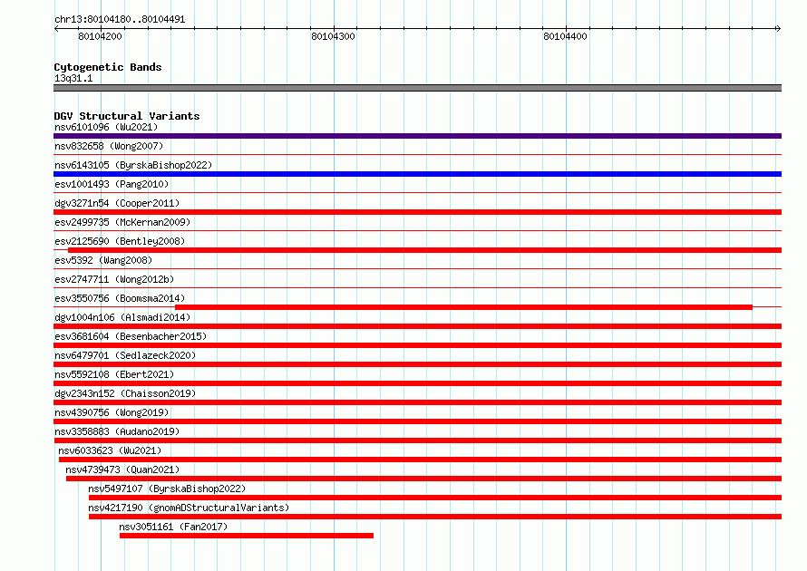This screenshot has width=807, height=571.
Task: Click the gray 13q31.1 cytogenetic band bar
Action: pos(417,88)
